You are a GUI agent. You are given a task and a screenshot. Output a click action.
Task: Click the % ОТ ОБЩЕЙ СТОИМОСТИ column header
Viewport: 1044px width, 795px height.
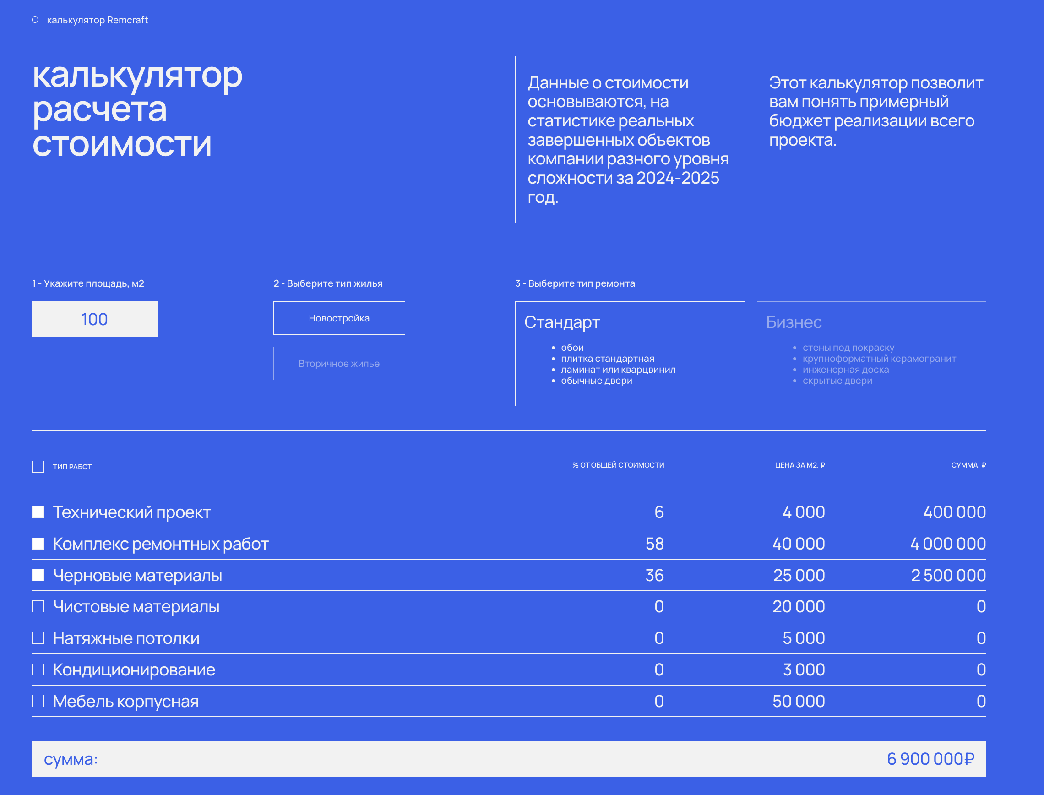tap(618, 465)
